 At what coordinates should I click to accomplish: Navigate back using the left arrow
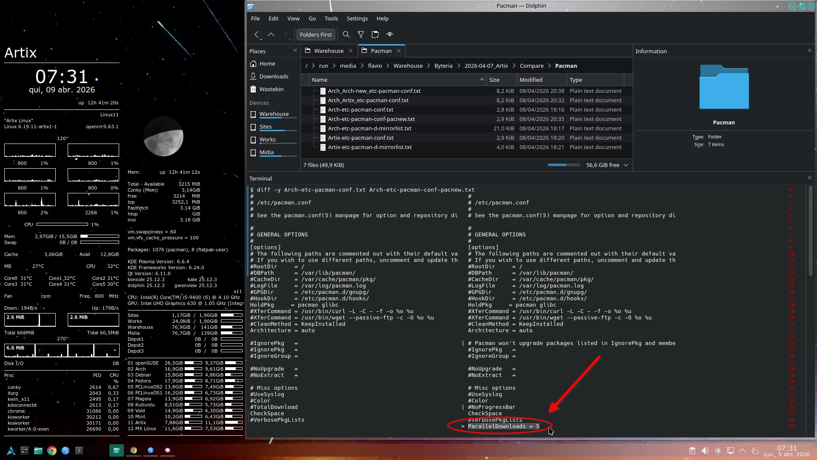(257, 34)
